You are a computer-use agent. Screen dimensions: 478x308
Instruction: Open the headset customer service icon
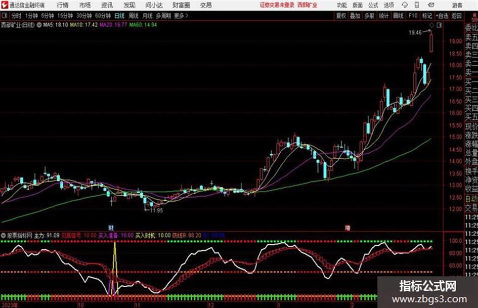405,5
